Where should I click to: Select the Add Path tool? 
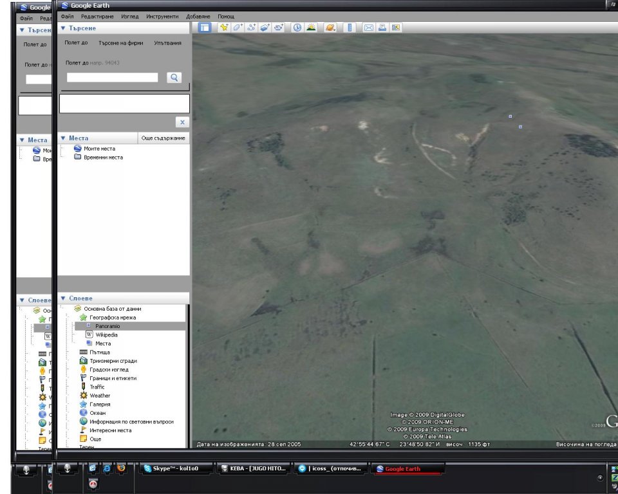pyautogui.click(x=252, y=28)
